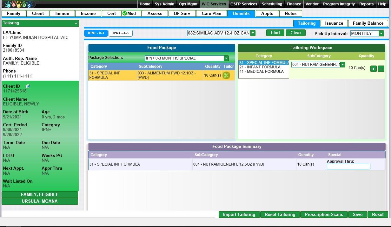Switch to the Issuance tab

(334, 23)
